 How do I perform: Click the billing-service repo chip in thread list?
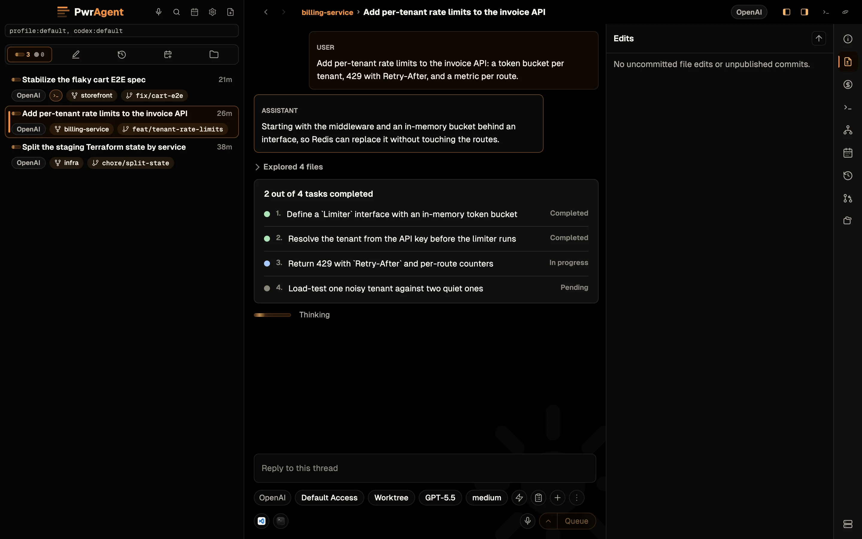tap(82, 129)
